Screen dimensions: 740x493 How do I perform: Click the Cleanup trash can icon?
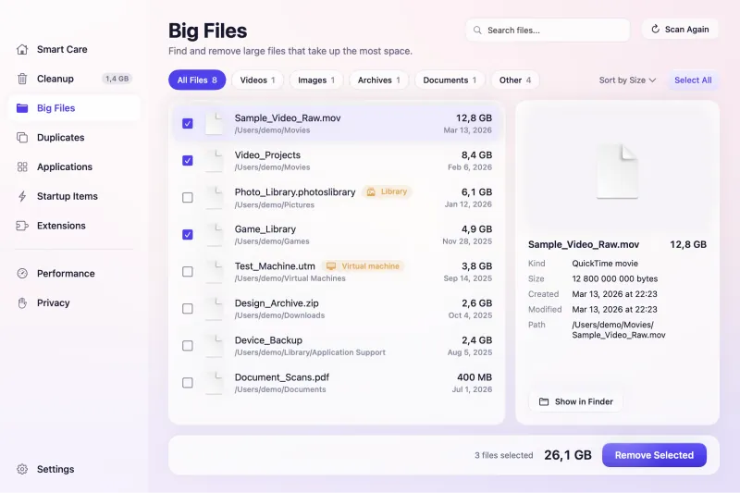point(22,79)
